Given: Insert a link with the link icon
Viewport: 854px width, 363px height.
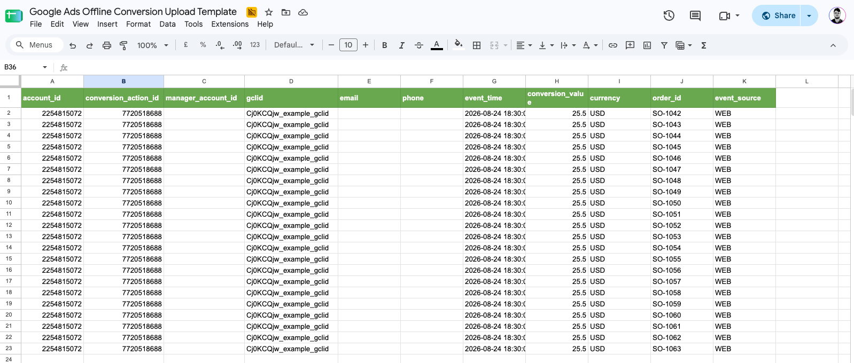Looking at the screenshot, I should click(613, 45).
